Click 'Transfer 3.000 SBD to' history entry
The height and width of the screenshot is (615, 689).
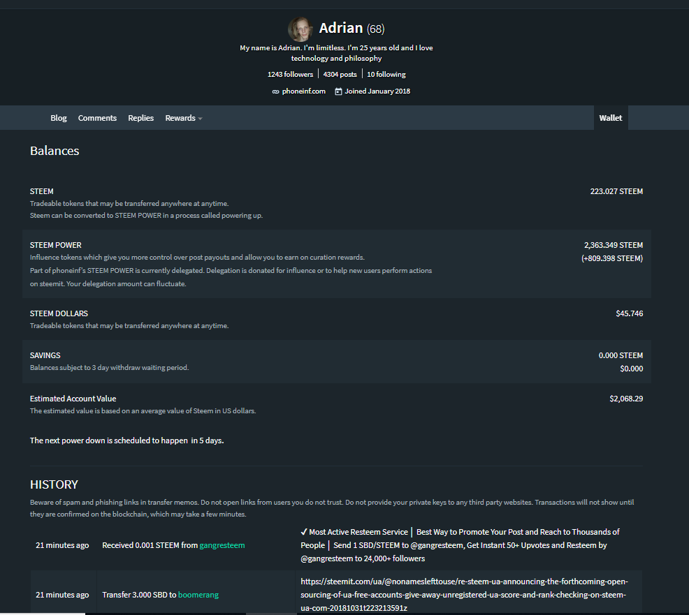click(139, 595)
